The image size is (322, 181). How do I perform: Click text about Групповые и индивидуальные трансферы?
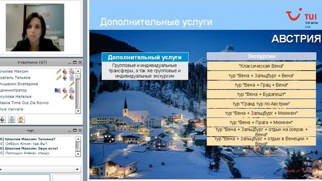pos(145,71)
